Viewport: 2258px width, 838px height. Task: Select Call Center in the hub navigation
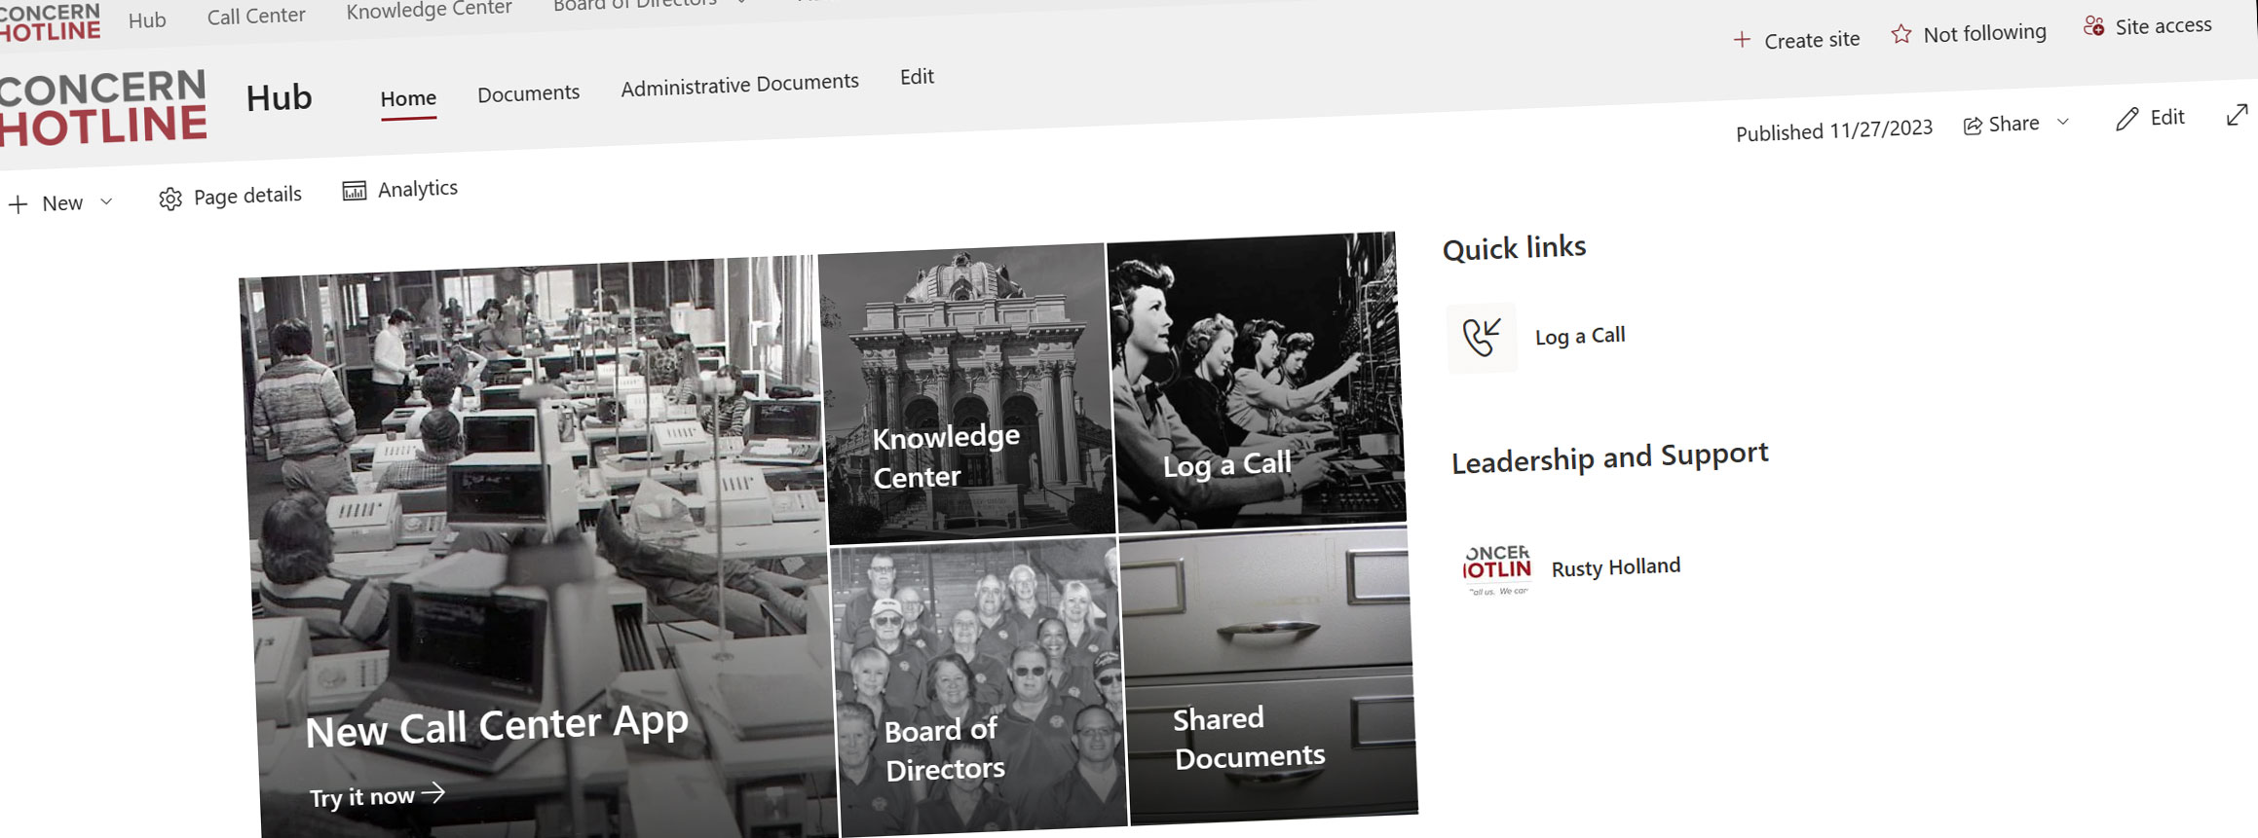coord(256,17)
